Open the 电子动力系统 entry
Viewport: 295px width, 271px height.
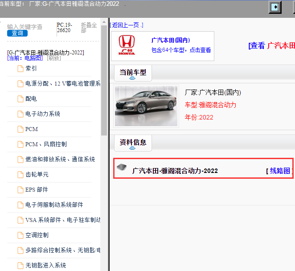tap(43, 114)
